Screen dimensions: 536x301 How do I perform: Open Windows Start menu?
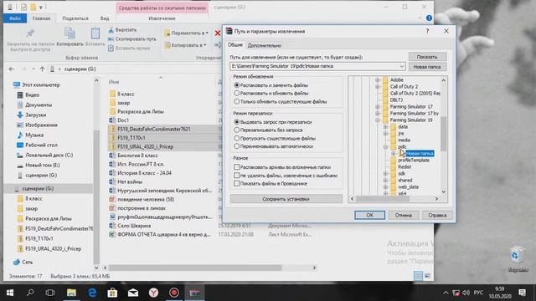[x=10, y=293]
